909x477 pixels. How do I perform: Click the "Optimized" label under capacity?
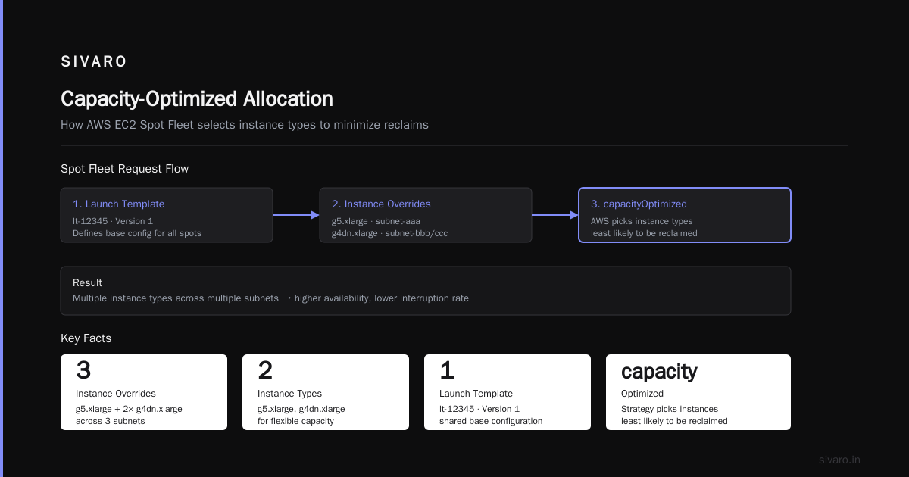click(642, 394)
